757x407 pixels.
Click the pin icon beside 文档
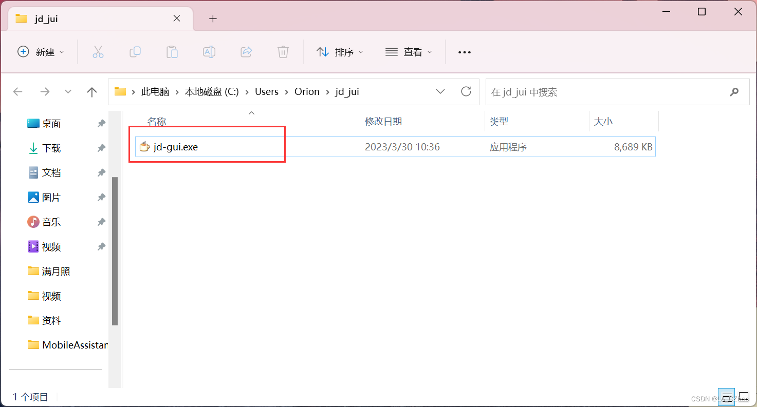(101, 173)
